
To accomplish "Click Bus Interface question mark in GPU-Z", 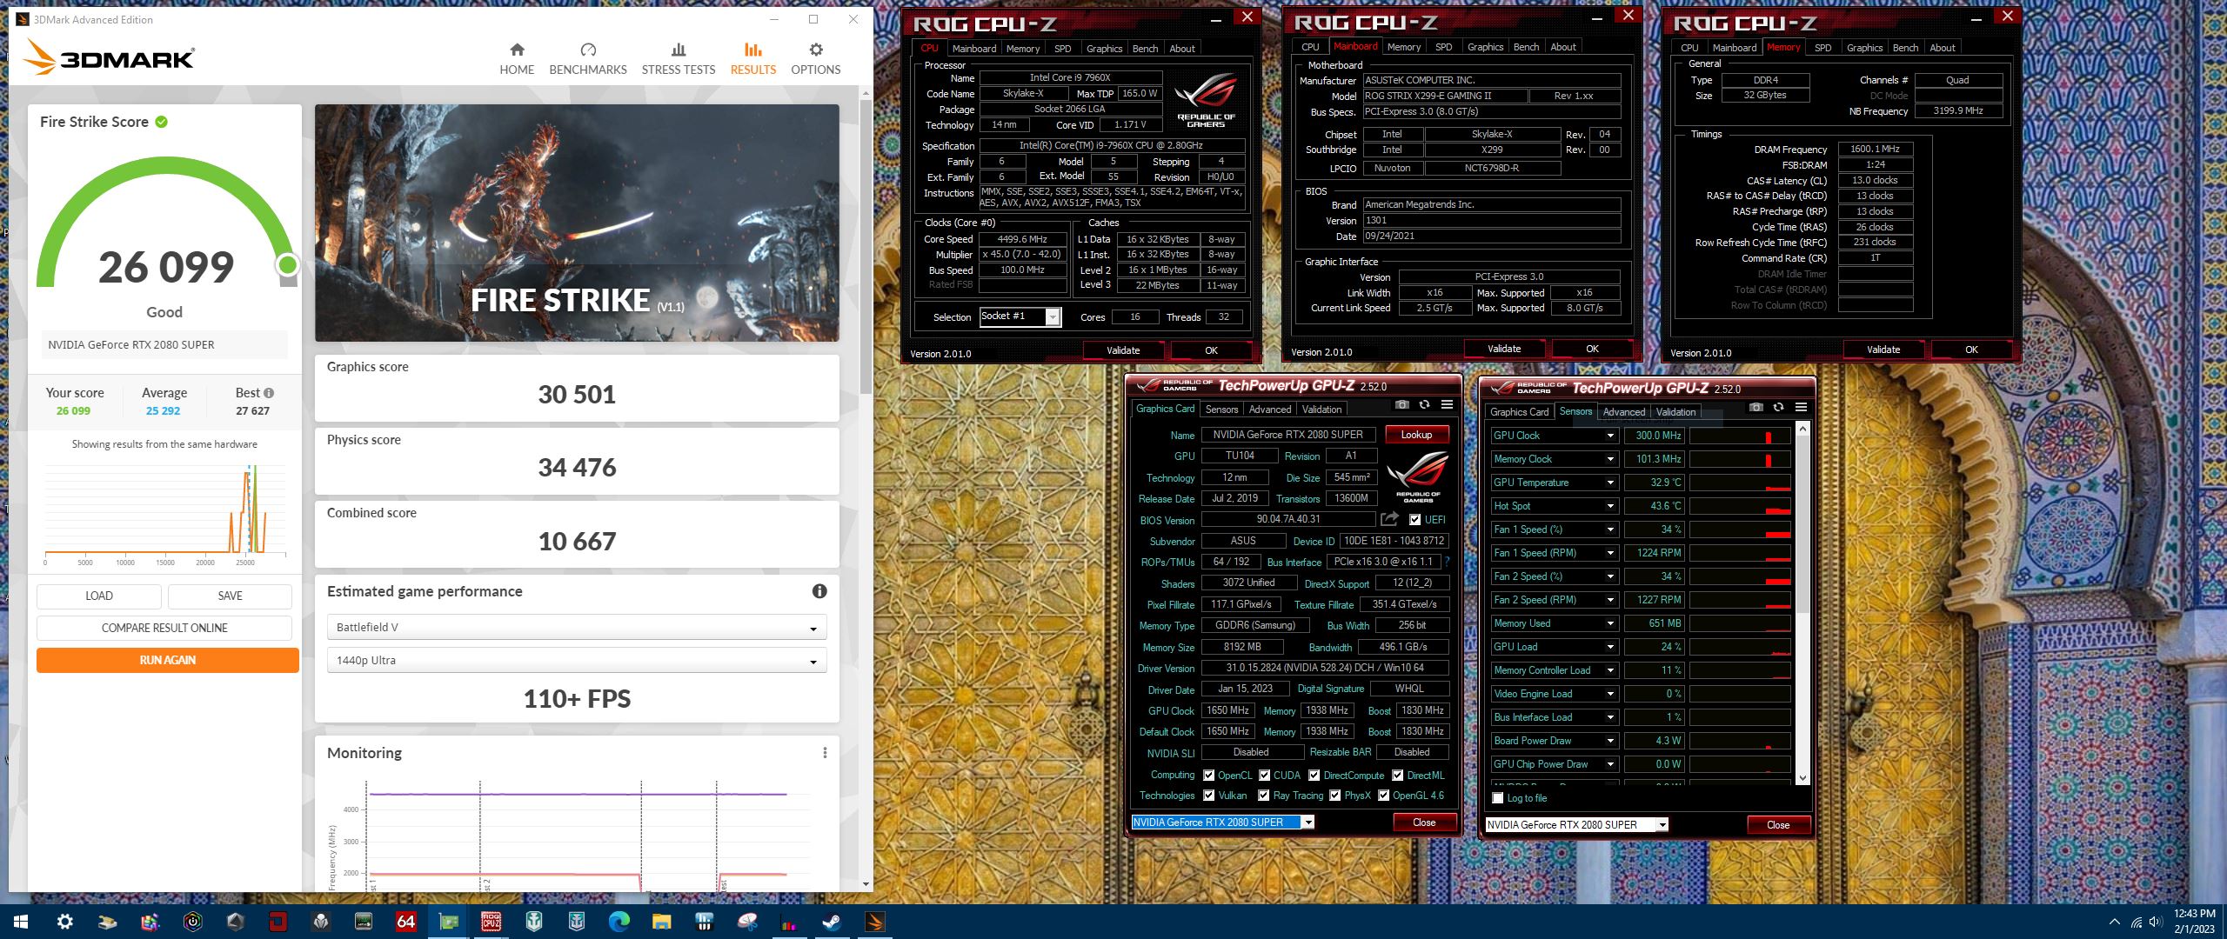I will click(x=1447, y=562).
